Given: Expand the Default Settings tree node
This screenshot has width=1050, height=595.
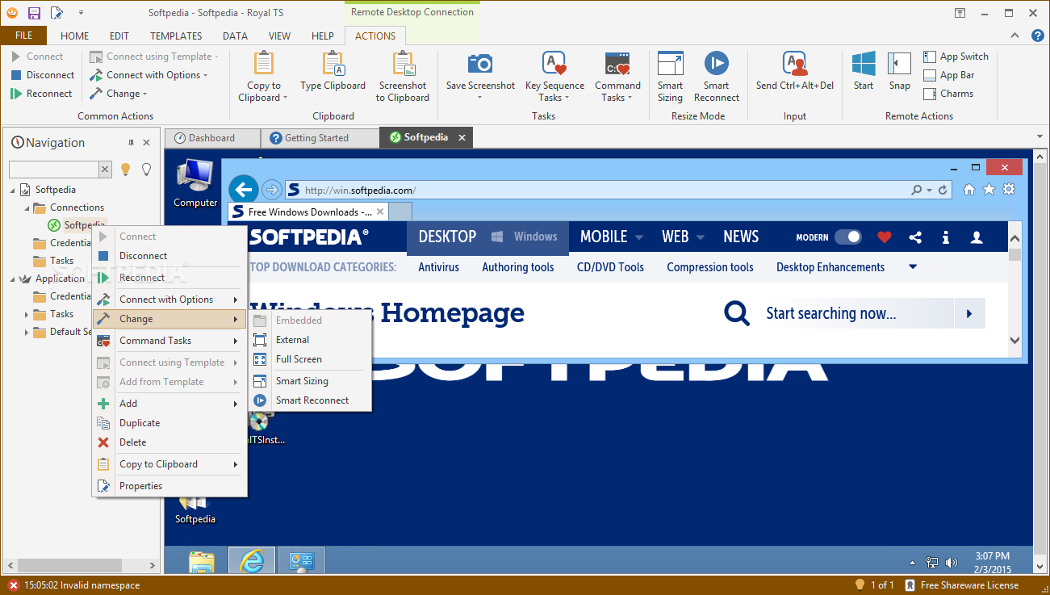Looking at the screenshot, I should tap(27, 332).
